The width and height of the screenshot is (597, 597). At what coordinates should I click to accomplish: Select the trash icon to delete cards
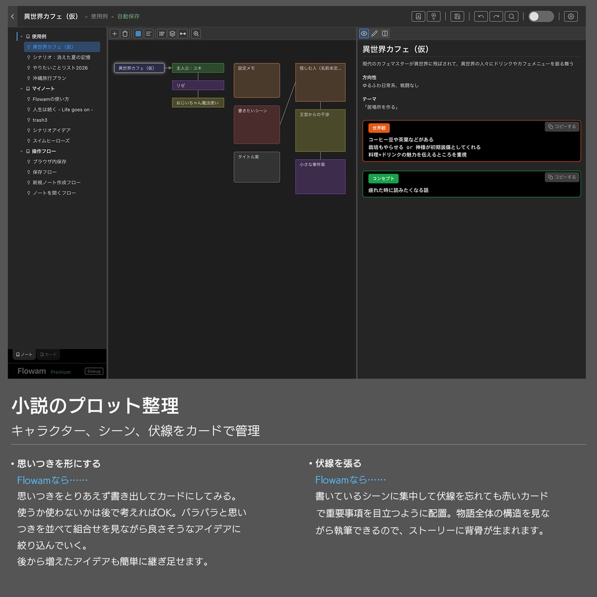coord(125,33)
